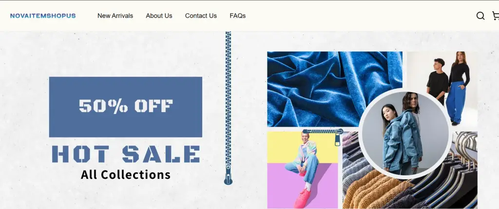Click the colorful seated model image
The height and width of the screenshot is (209, 499).
pos(302,170)
